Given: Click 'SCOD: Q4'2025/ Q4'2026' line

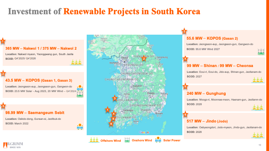Looking at the screenshot, I should [x=21, y=59].
